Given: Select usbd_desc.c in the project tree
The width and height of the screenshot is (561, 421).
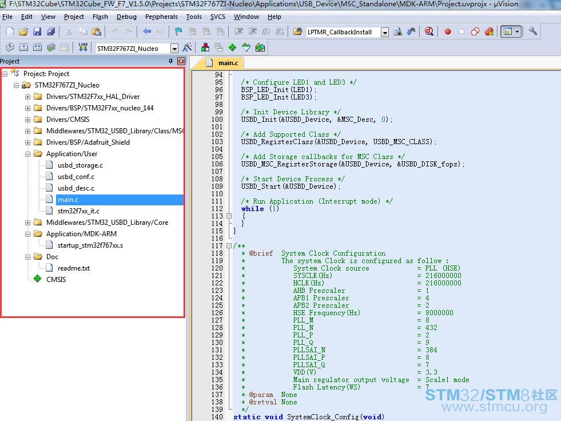Looking at the screenshot, I should (76, 188).
